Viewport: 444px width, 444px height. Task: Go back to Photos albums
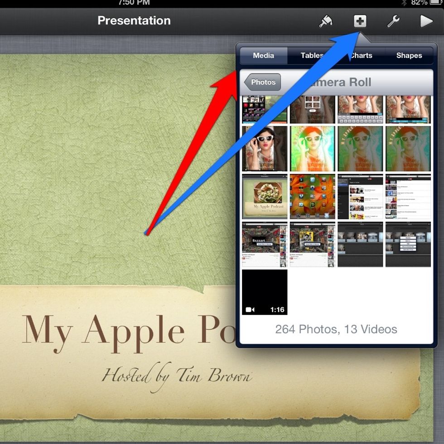tap(262, 82)
